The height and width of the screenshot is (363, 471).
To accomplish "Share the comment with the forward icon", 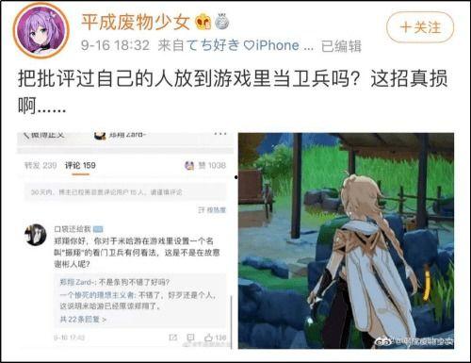I will click(x=172, y=338).
